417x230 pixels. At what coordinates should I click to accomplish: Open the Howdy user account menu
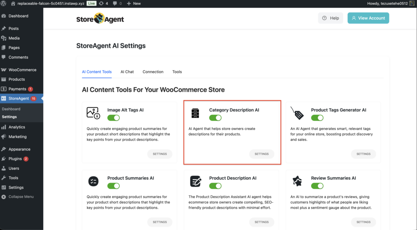(388, 3)
